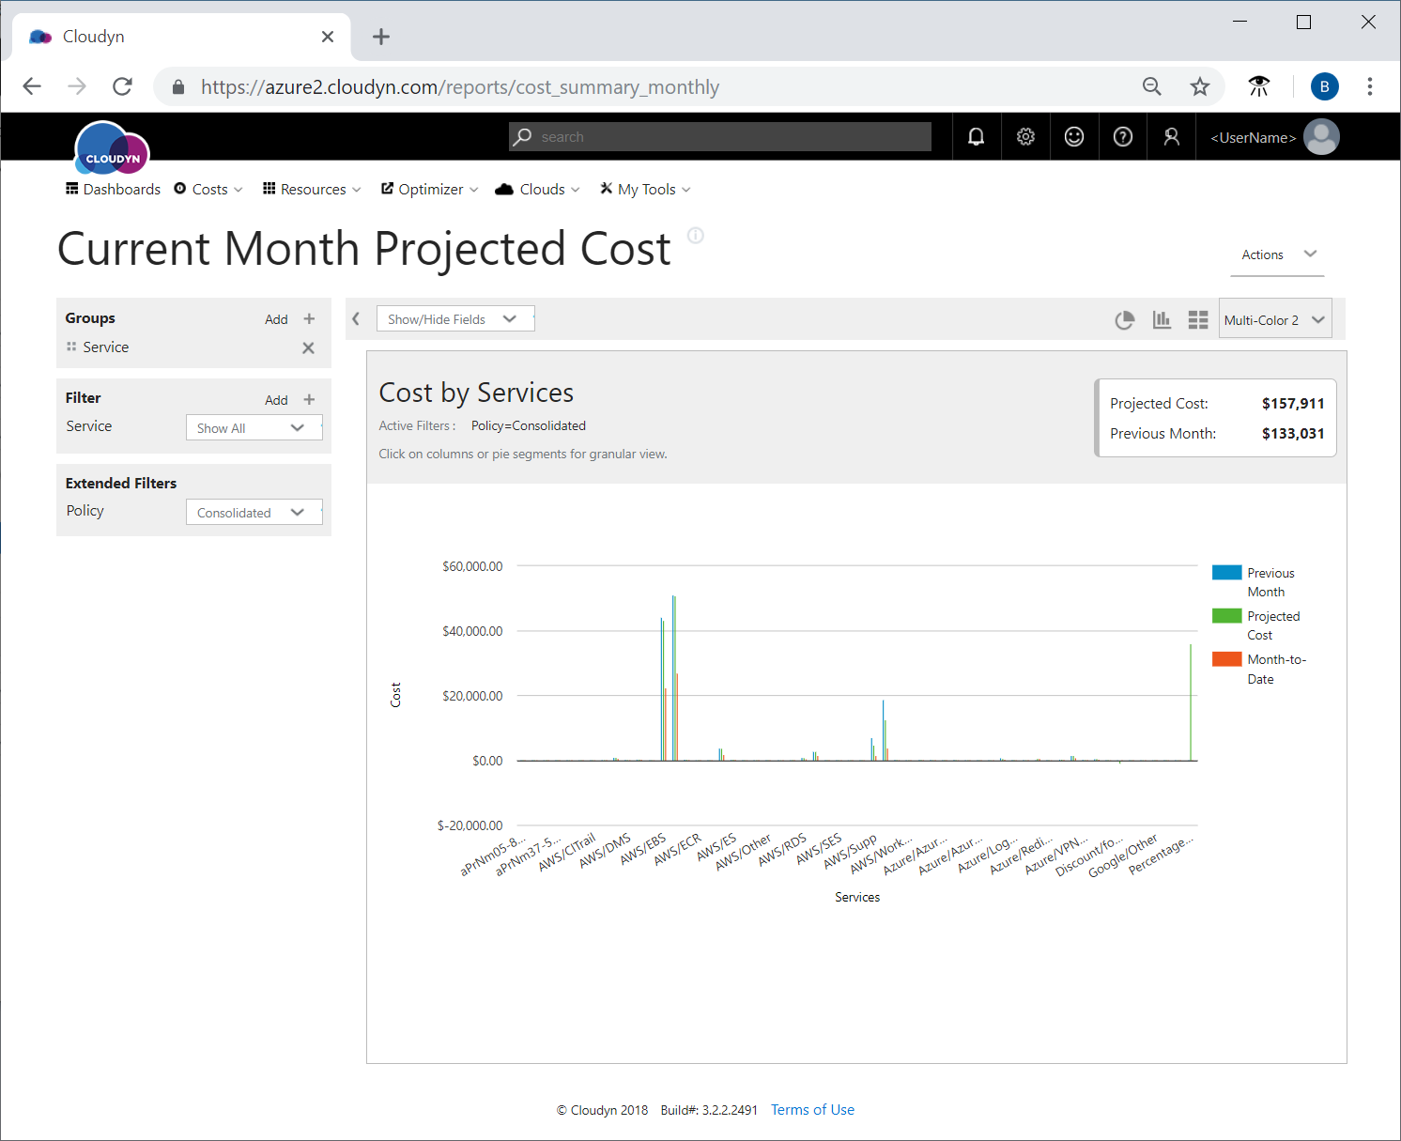The width and height of the screenshot is (1401, 1141).
Task: Click the browser zoom magnifier icon
Action: tap(1152, 86)
